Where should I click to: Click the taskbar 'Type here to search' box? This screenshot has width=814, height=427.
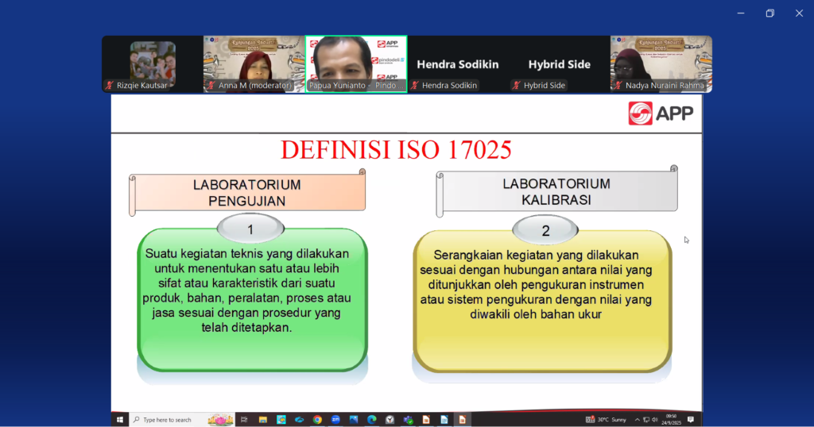tap(167, 419)
